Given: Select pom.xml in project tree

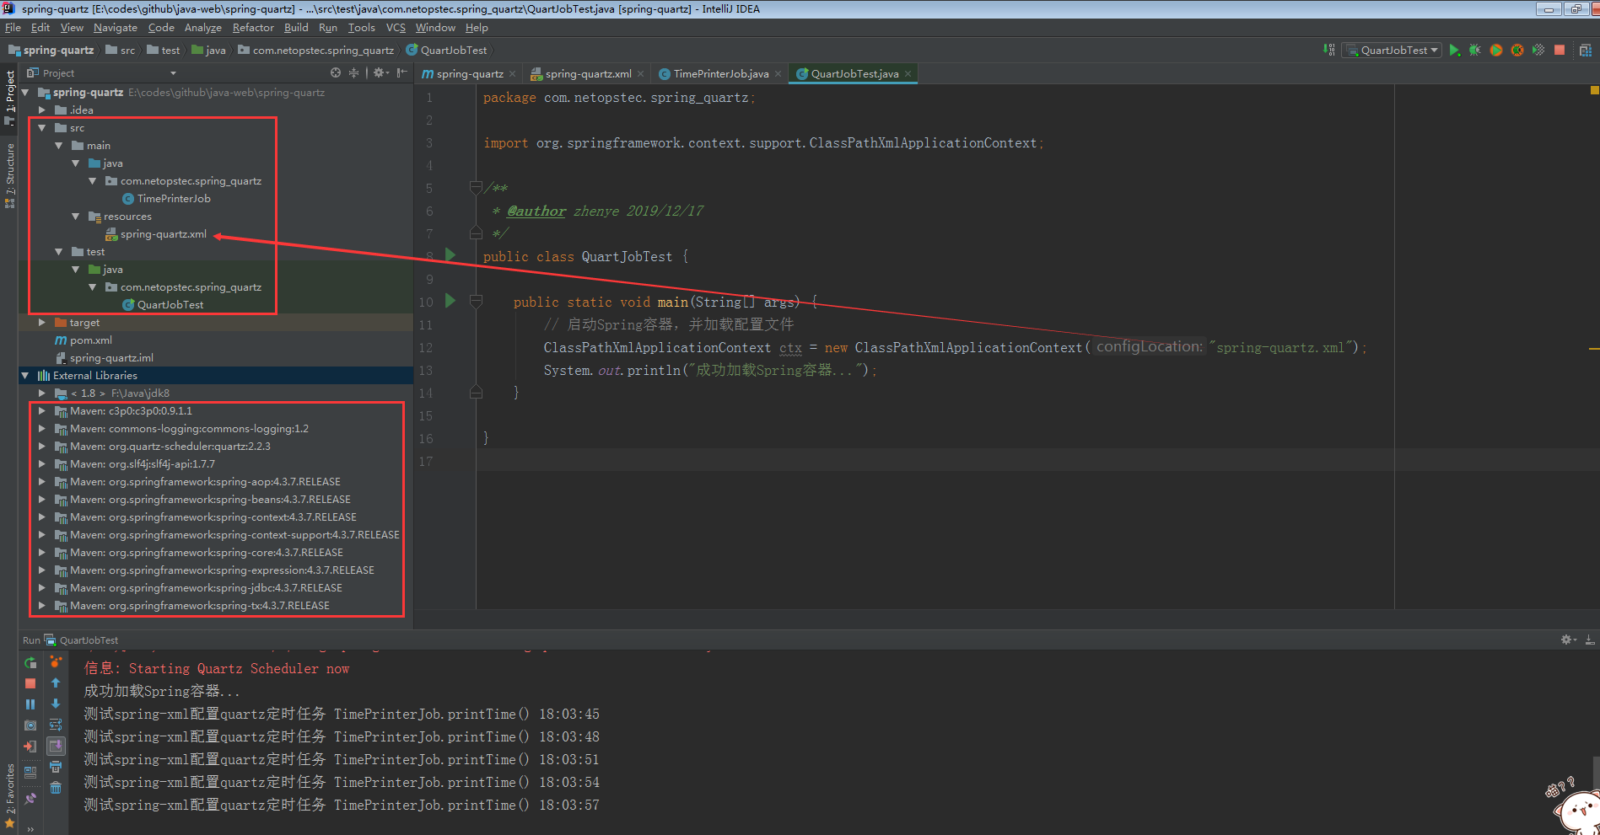Looking at the screenshot, I should coord(90,340).
